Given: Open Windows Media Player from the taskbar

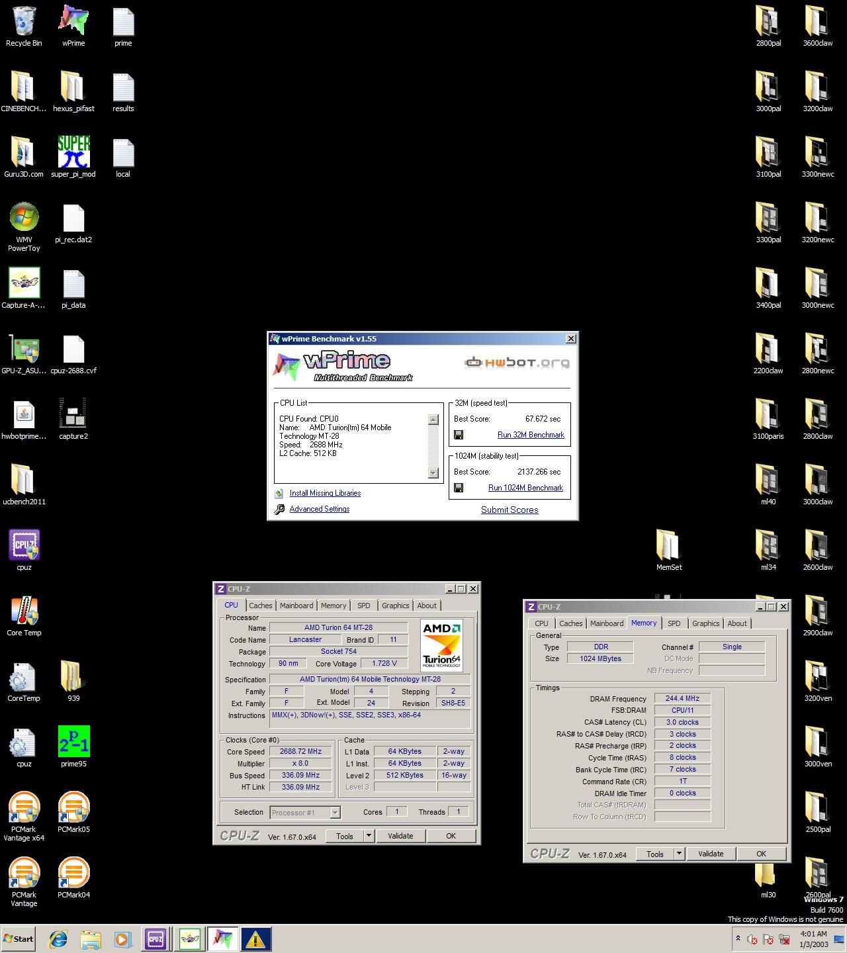Looking at the screenshot, I should [x=122, y=938].
